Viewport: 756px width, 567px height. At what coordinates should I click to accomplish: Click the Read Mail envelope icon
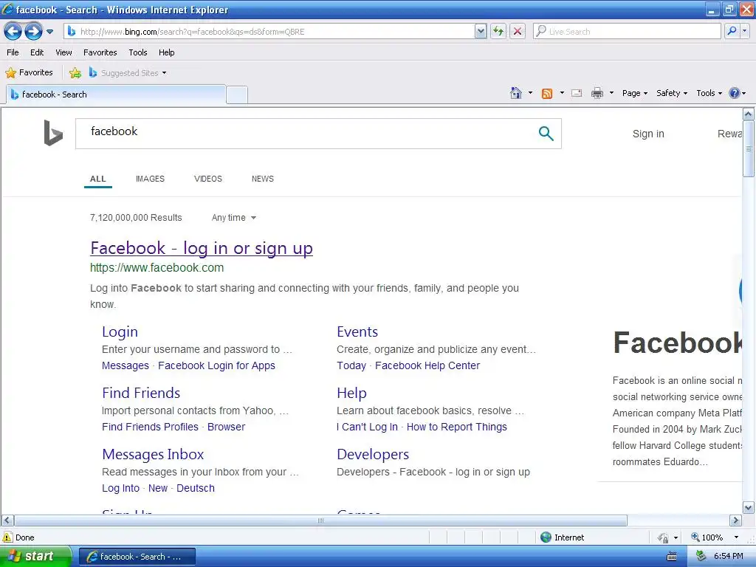coord(577,93)
